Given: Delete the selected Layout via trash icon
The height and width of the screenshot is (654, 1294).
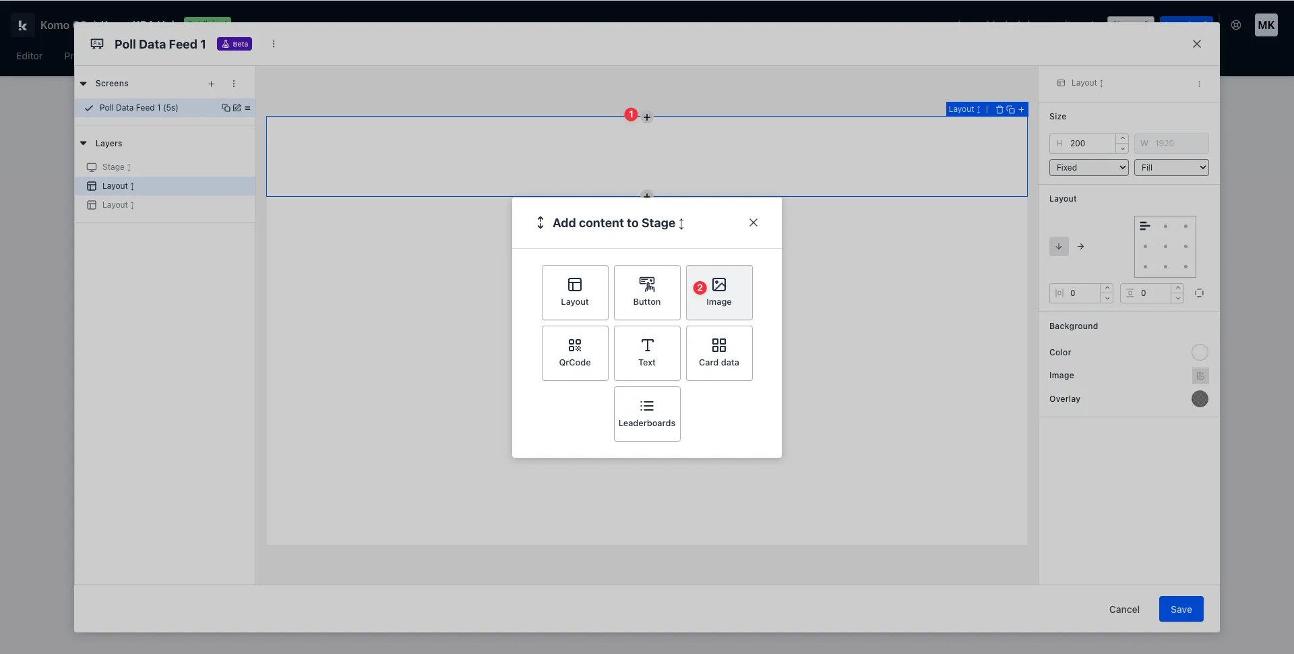Looking at the screenshot, I should 999,109.
